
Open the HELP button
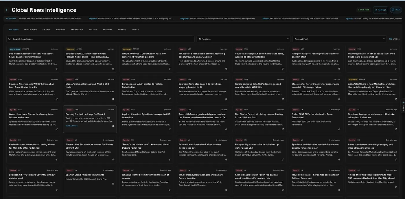pyautogui.click(x=396, y=10)
